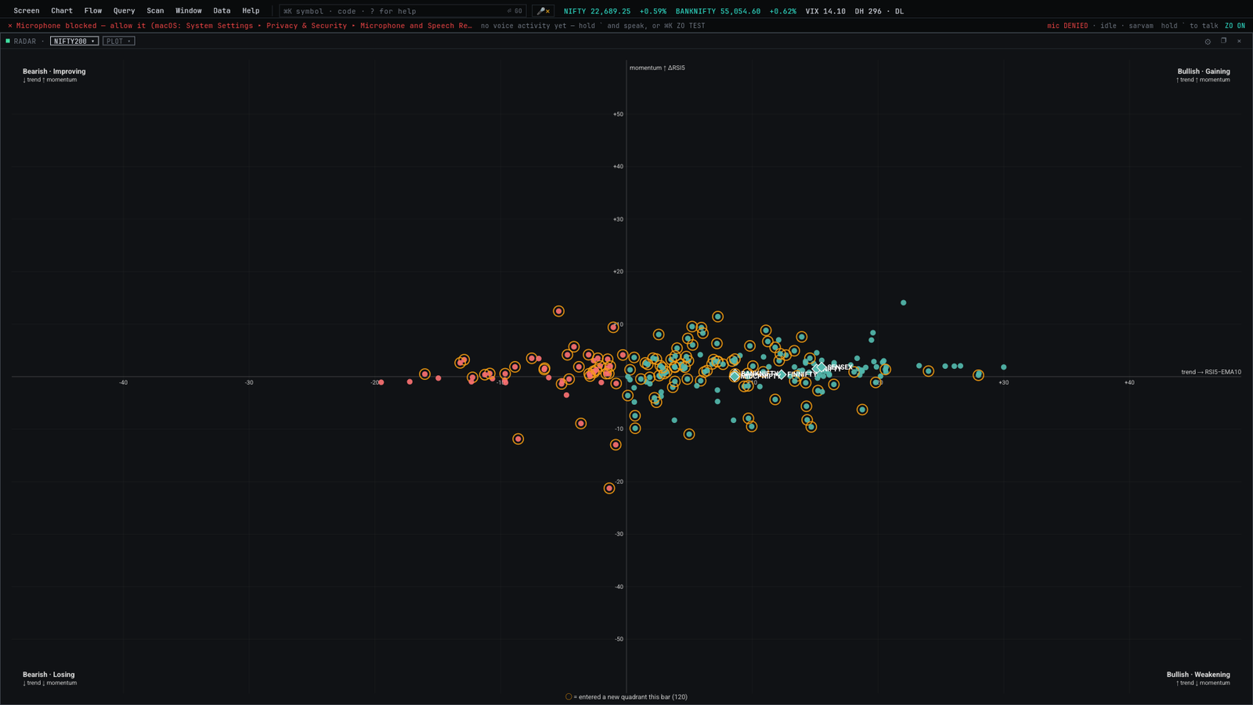Select the highest teal dot above +10
The width and height of the screenshot is (1253, 705).
(904, 302)
